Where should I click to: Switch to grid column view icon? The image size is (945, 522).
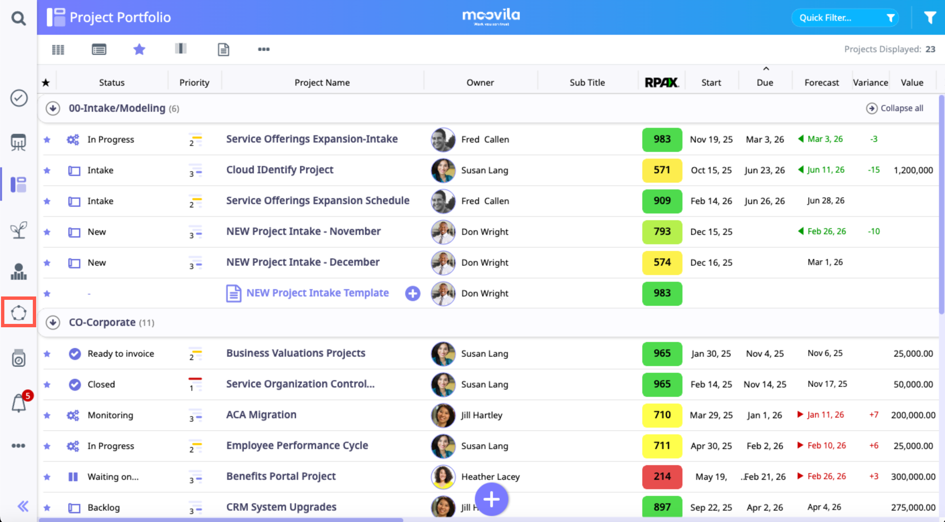(58, 50)
